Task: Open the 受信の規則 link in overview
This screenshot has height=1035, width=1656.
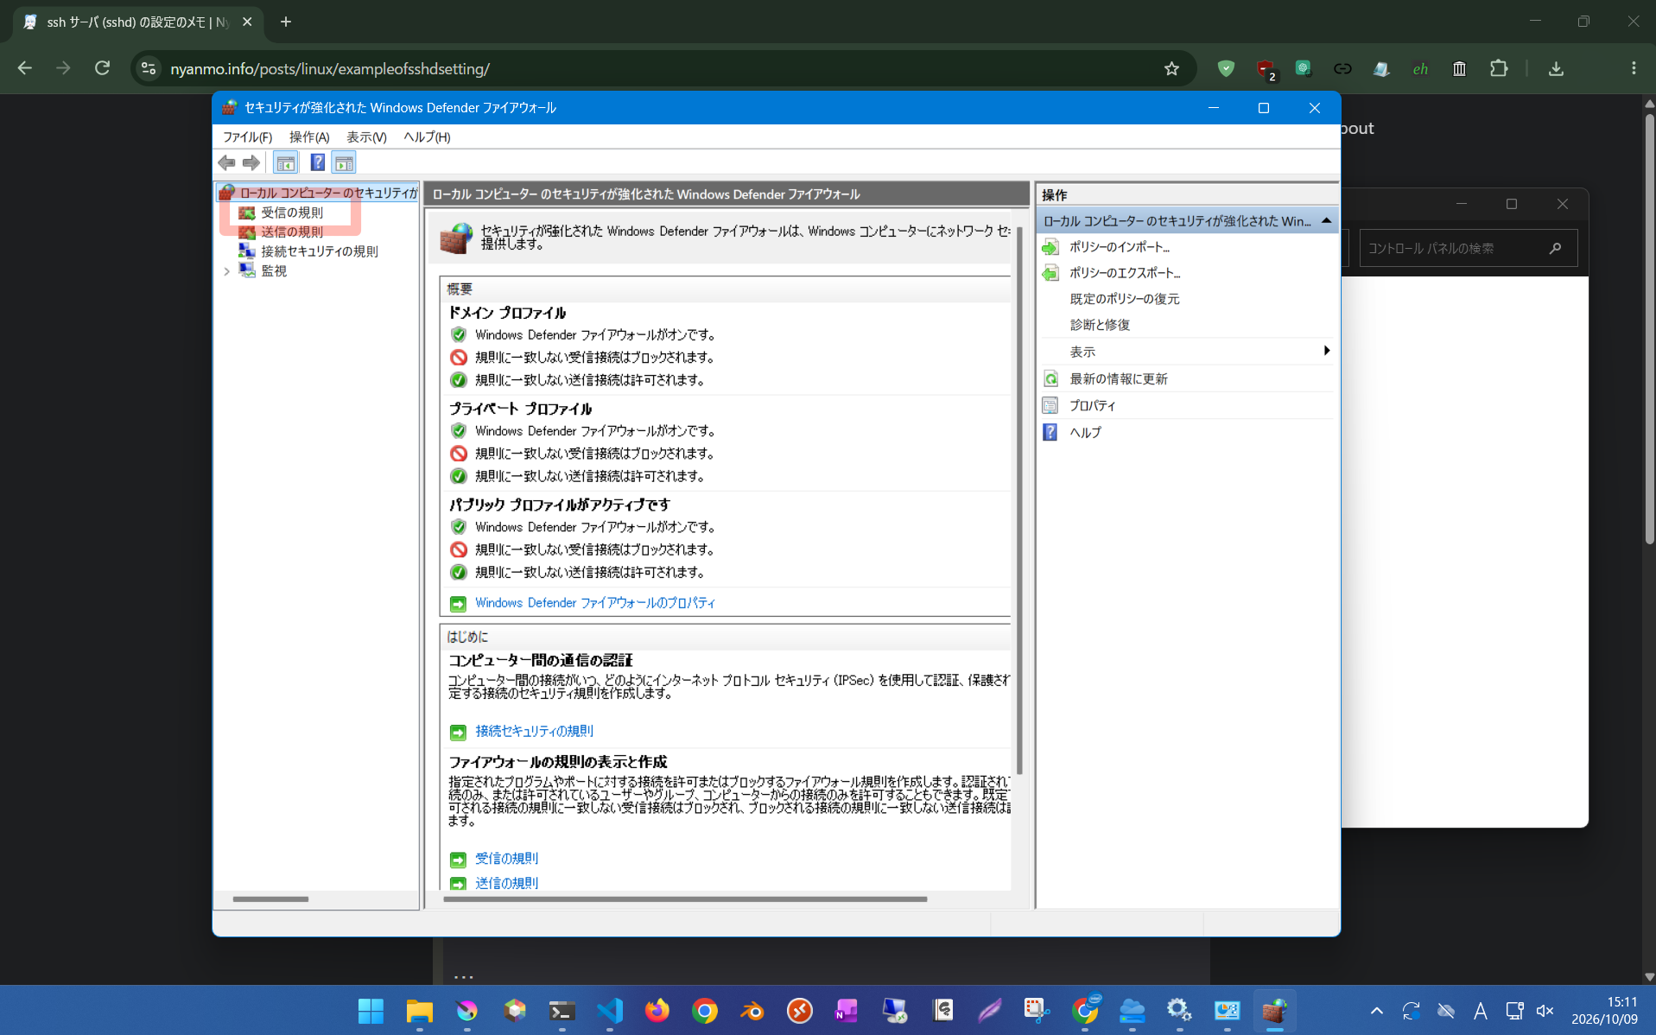Action: [506, 859]
